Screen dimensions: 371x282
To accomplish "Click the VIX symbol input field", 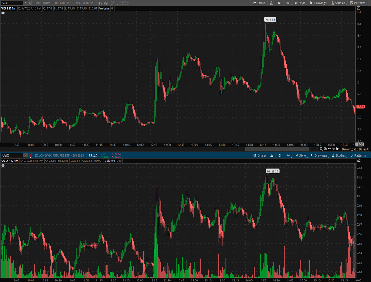I will click(12, 3).
